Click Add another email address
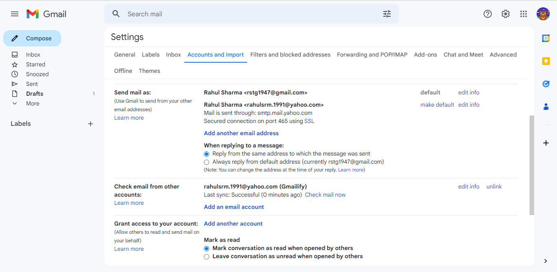Viewport: 557px width, 272px height. pos(241,133)
